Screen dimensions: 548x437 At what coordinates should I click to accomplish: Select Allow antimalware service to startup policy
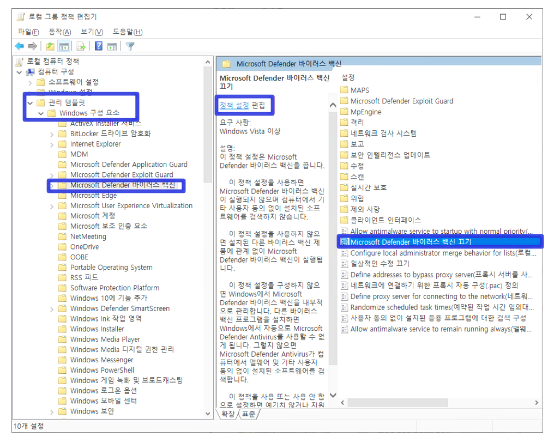pos(437,231)
